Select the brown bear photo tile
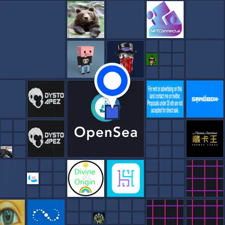 pos(86,20)
